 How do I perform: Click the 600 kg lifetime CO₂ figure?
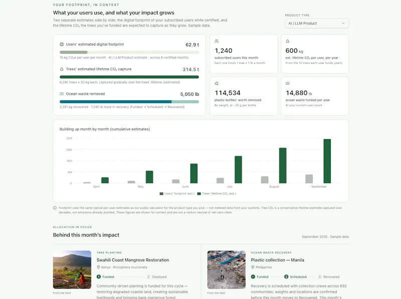294,51
